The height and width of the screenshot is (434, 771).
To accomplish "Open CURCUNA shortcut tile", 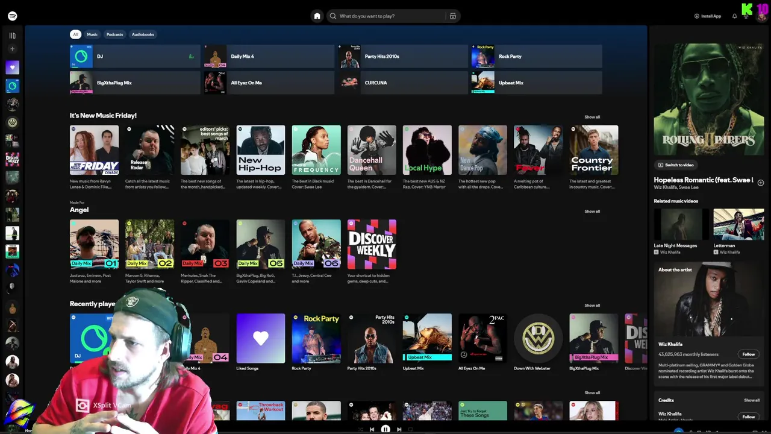I will 402,83.
